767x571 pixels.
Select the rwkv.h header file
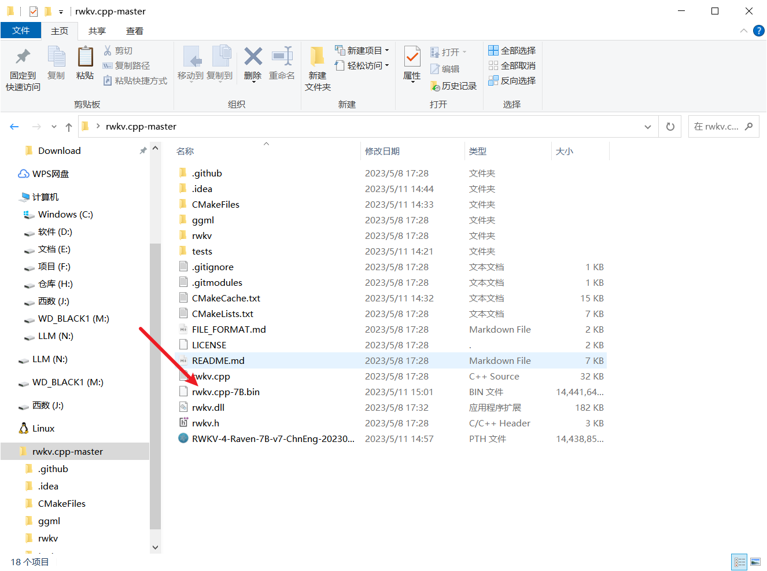[x=205, y=423]
